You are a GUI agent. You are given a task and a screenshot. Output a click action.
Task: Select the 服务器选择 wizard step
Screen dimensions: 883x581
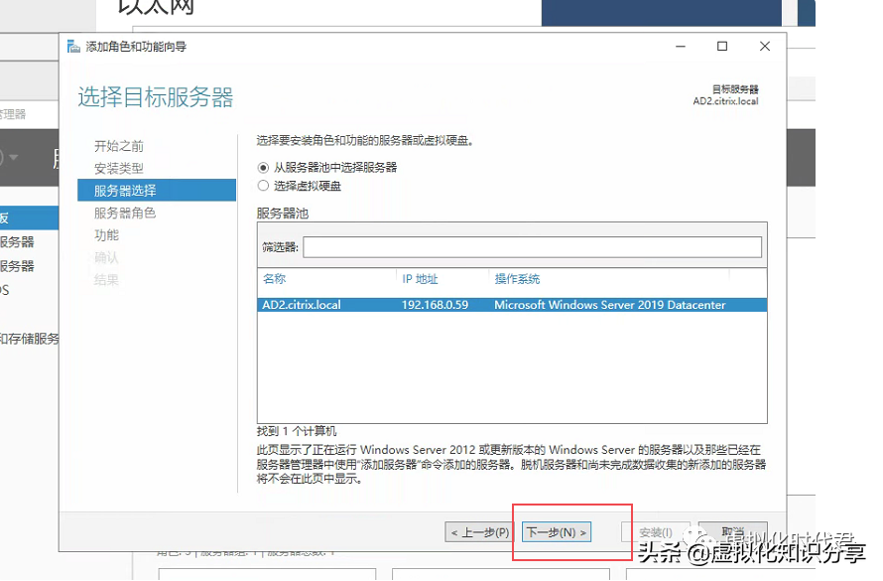pyautogui.click(x=157, y=191)
